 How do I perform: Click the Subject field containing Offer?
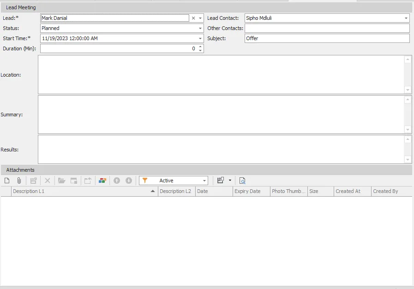327,38
